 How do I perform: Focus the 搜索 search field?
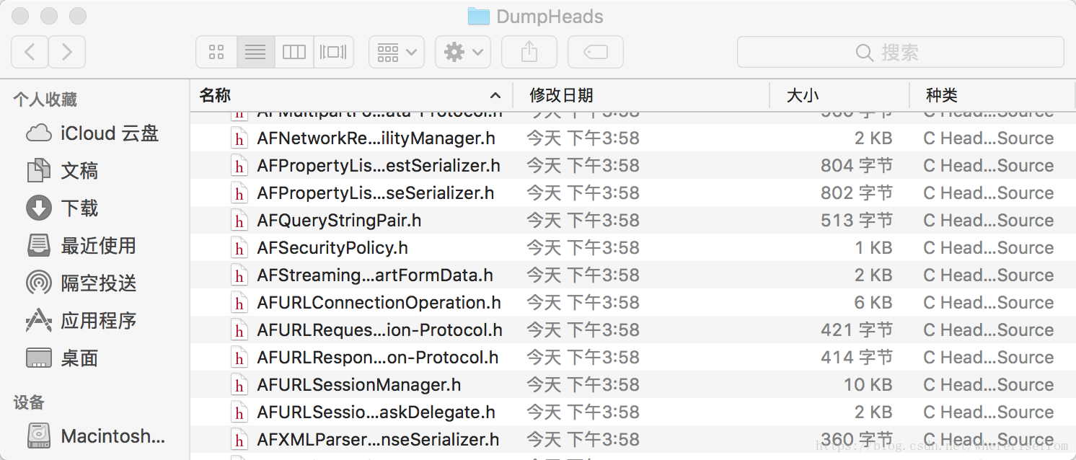coord(901,52)
